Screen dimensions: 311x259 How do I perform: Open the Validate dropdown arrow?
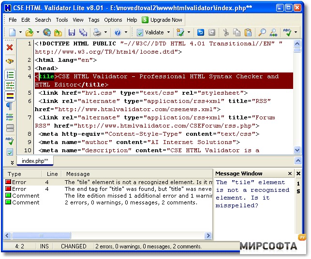tap(169, 32)
